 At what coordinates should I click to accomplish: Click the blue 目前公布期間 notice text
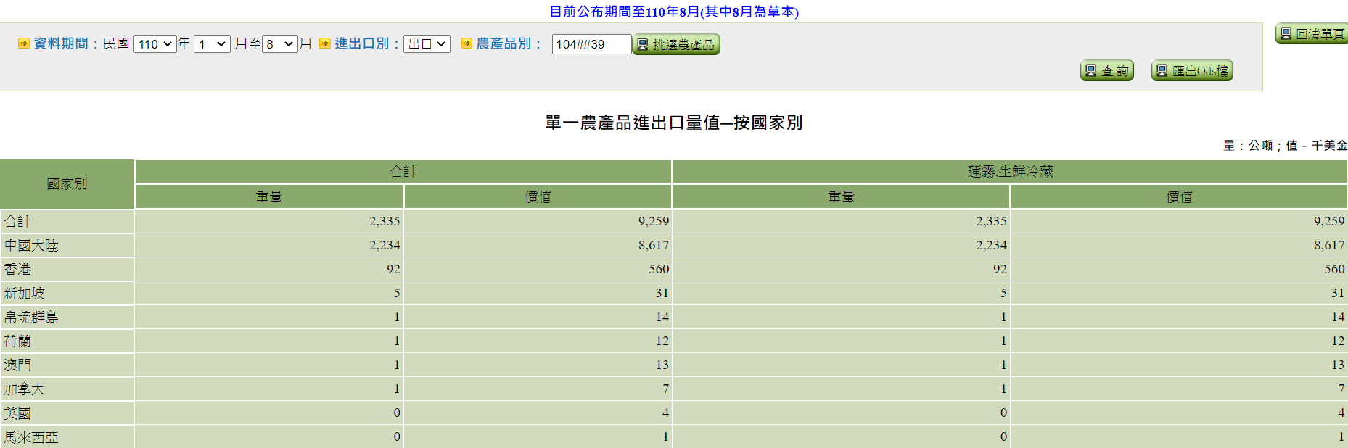pyautogui.click(x=673, y=12)
